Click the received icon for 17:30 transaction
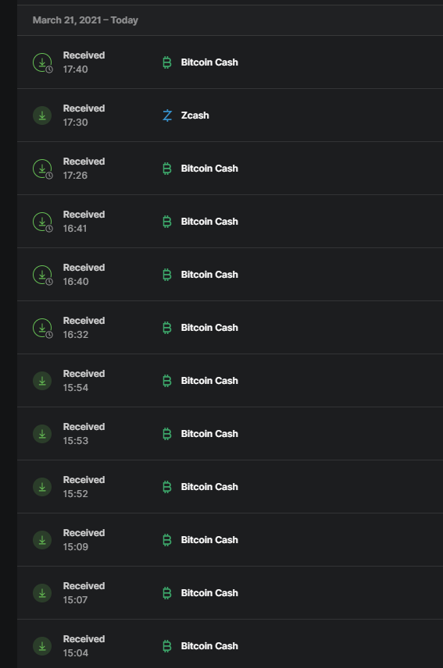The width and height of the screenshot is (443, 668). 42,115
